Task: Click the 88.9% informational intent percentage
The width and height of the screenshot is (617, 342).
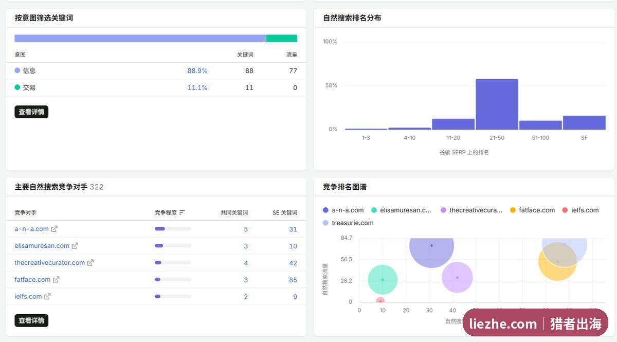Action: coord(197,71)
